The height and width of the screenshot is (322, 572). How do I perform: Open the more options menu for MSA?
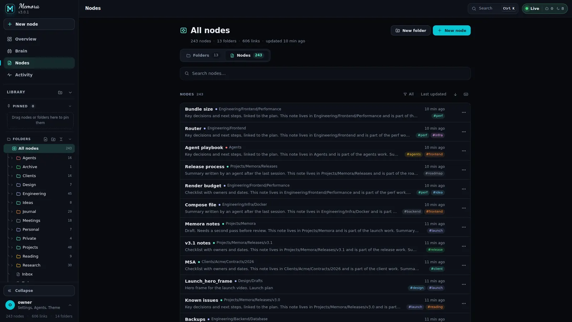coord(464,265)
